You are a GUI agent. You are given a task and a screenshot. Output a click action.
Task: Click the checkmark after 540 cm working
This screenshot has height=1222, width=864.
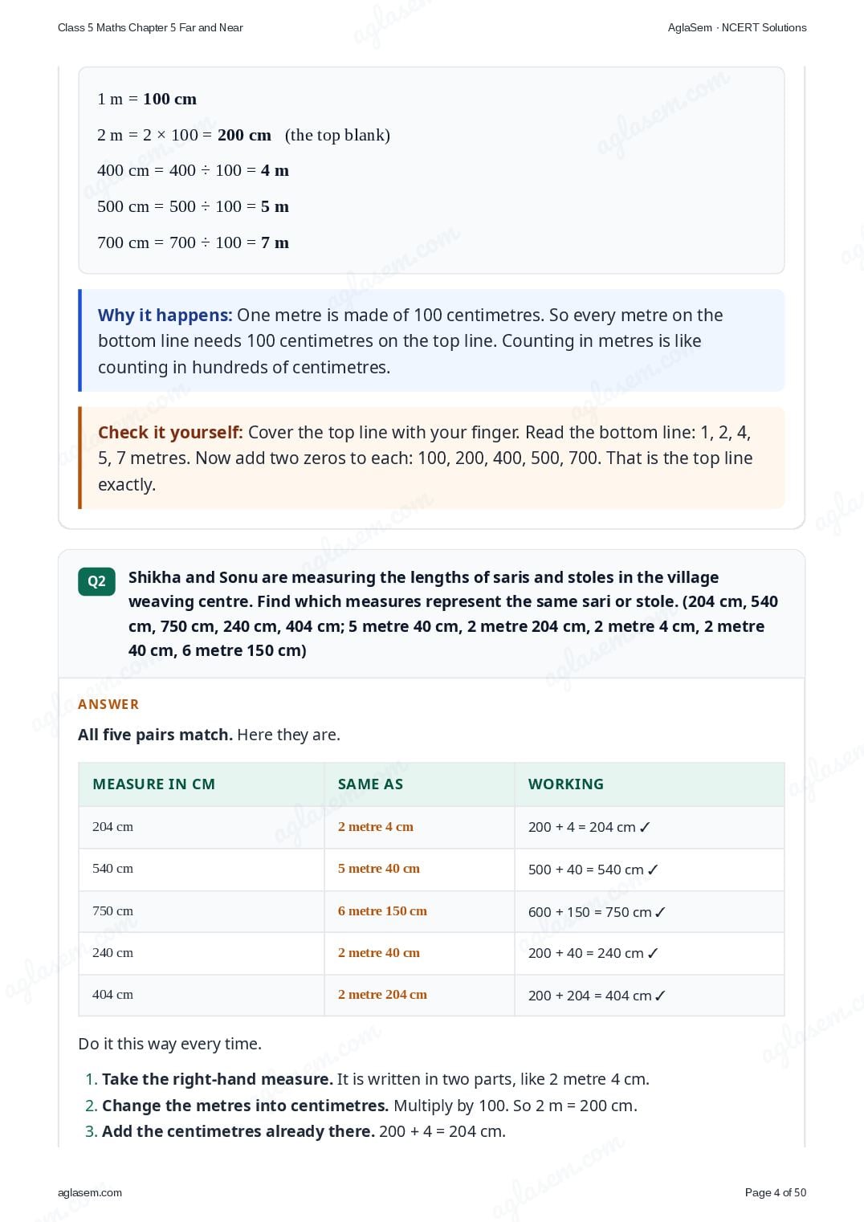pos(653,870)
